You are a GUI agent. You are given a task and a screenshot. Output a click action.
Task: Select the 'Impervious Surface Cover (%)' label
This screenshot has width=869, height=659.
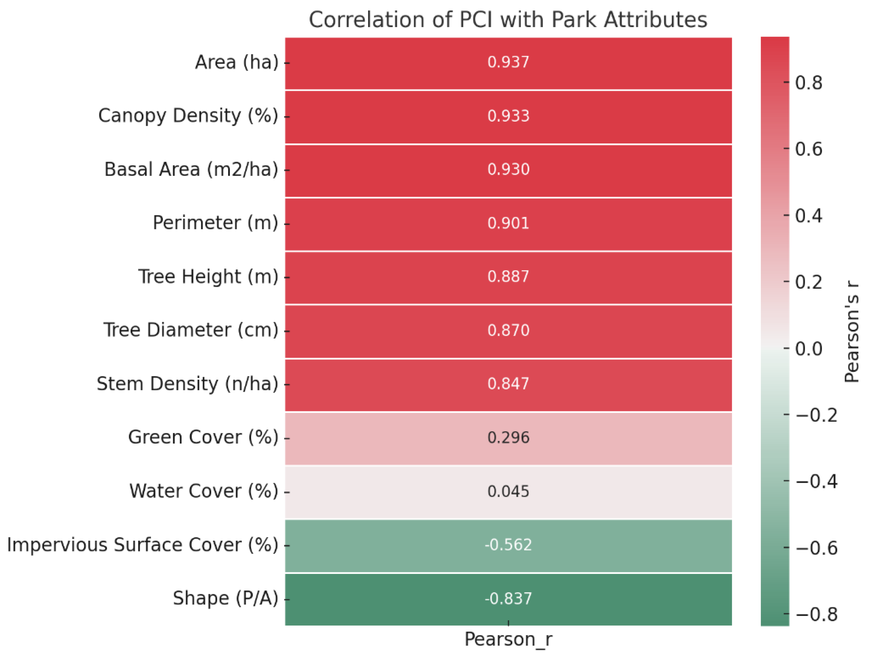143,545
